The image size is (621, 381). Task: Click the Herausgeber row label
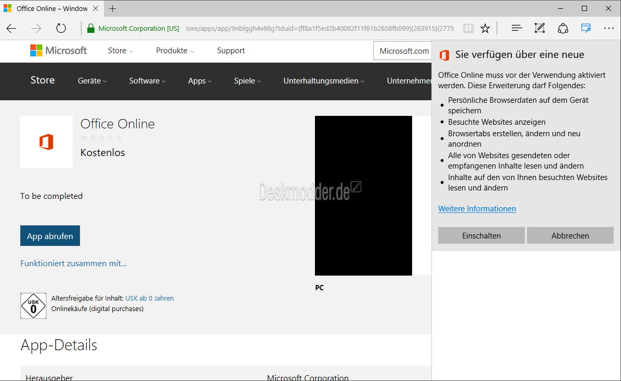tap(49, 378)
